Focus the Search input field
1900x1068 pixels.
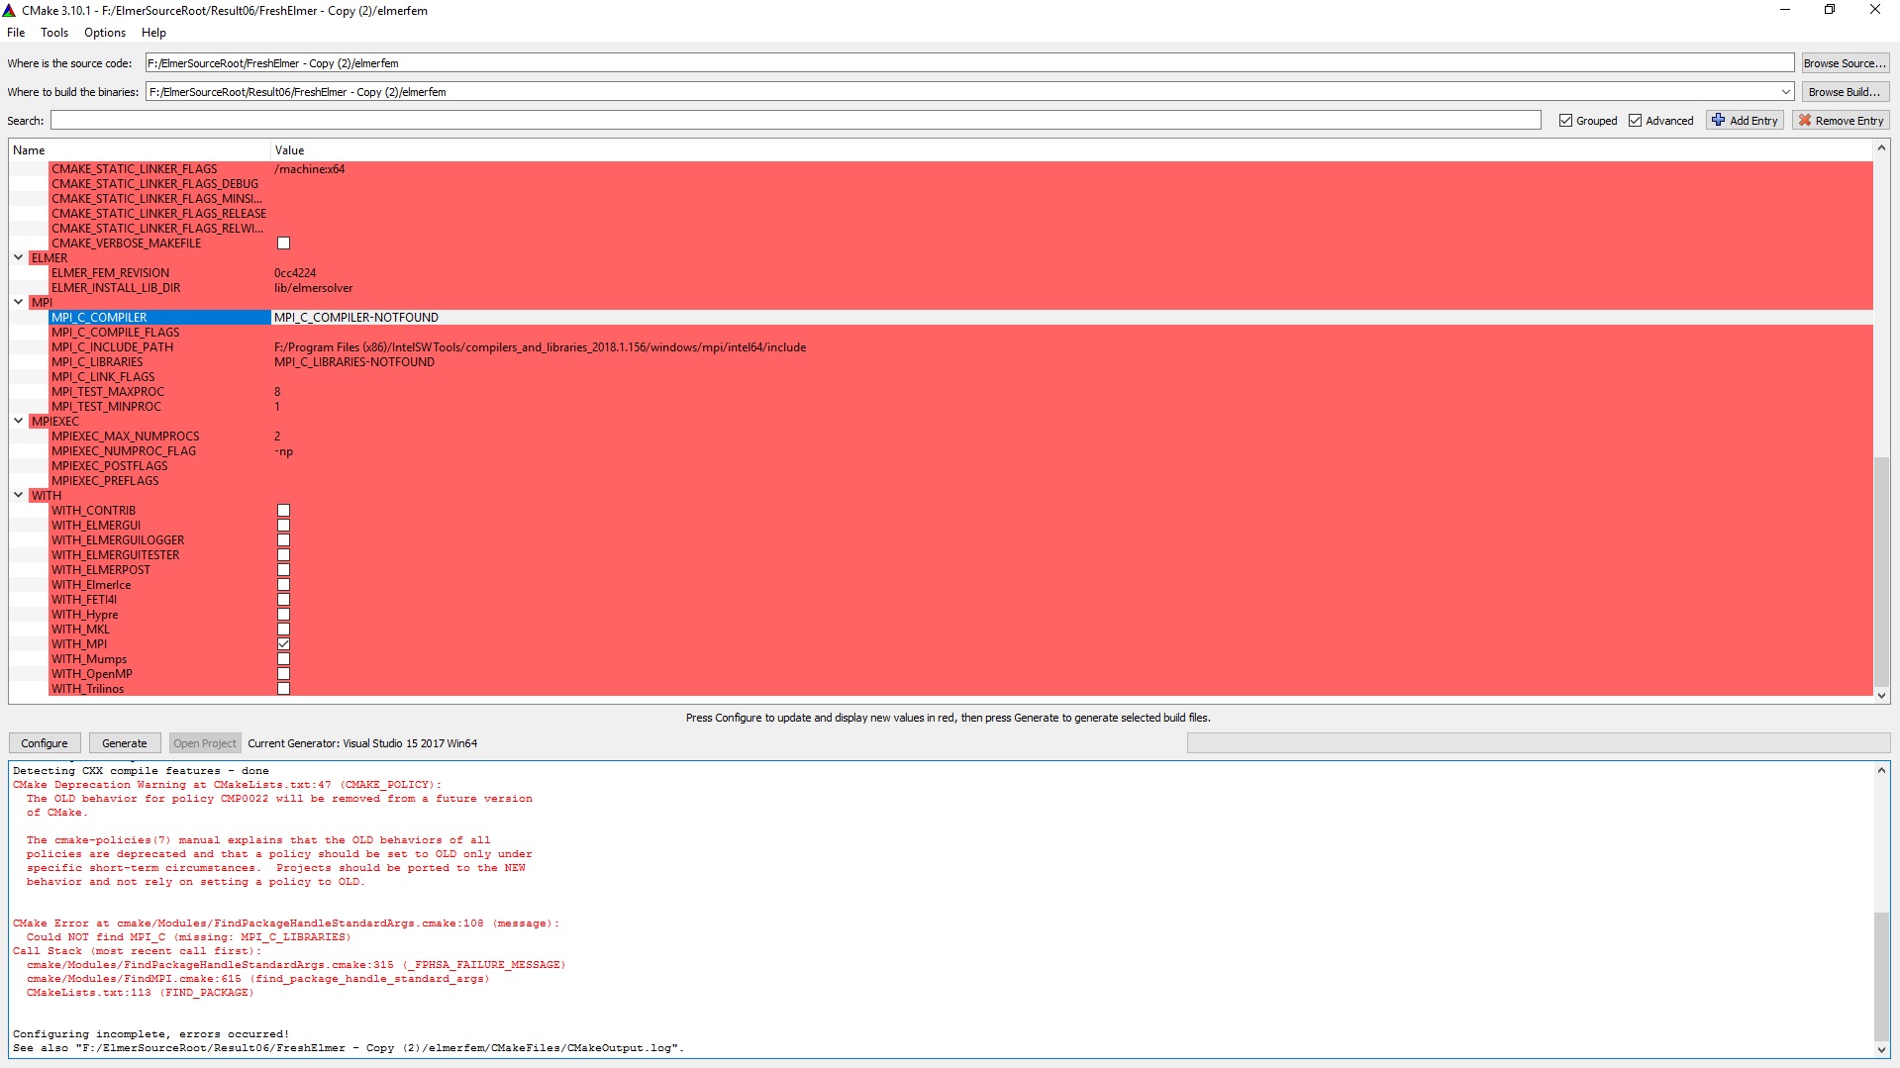pos(796,121)
